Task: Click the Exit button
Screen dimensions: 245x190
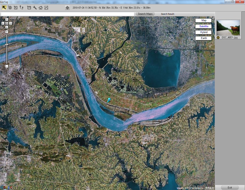Action: pos(230,187)
